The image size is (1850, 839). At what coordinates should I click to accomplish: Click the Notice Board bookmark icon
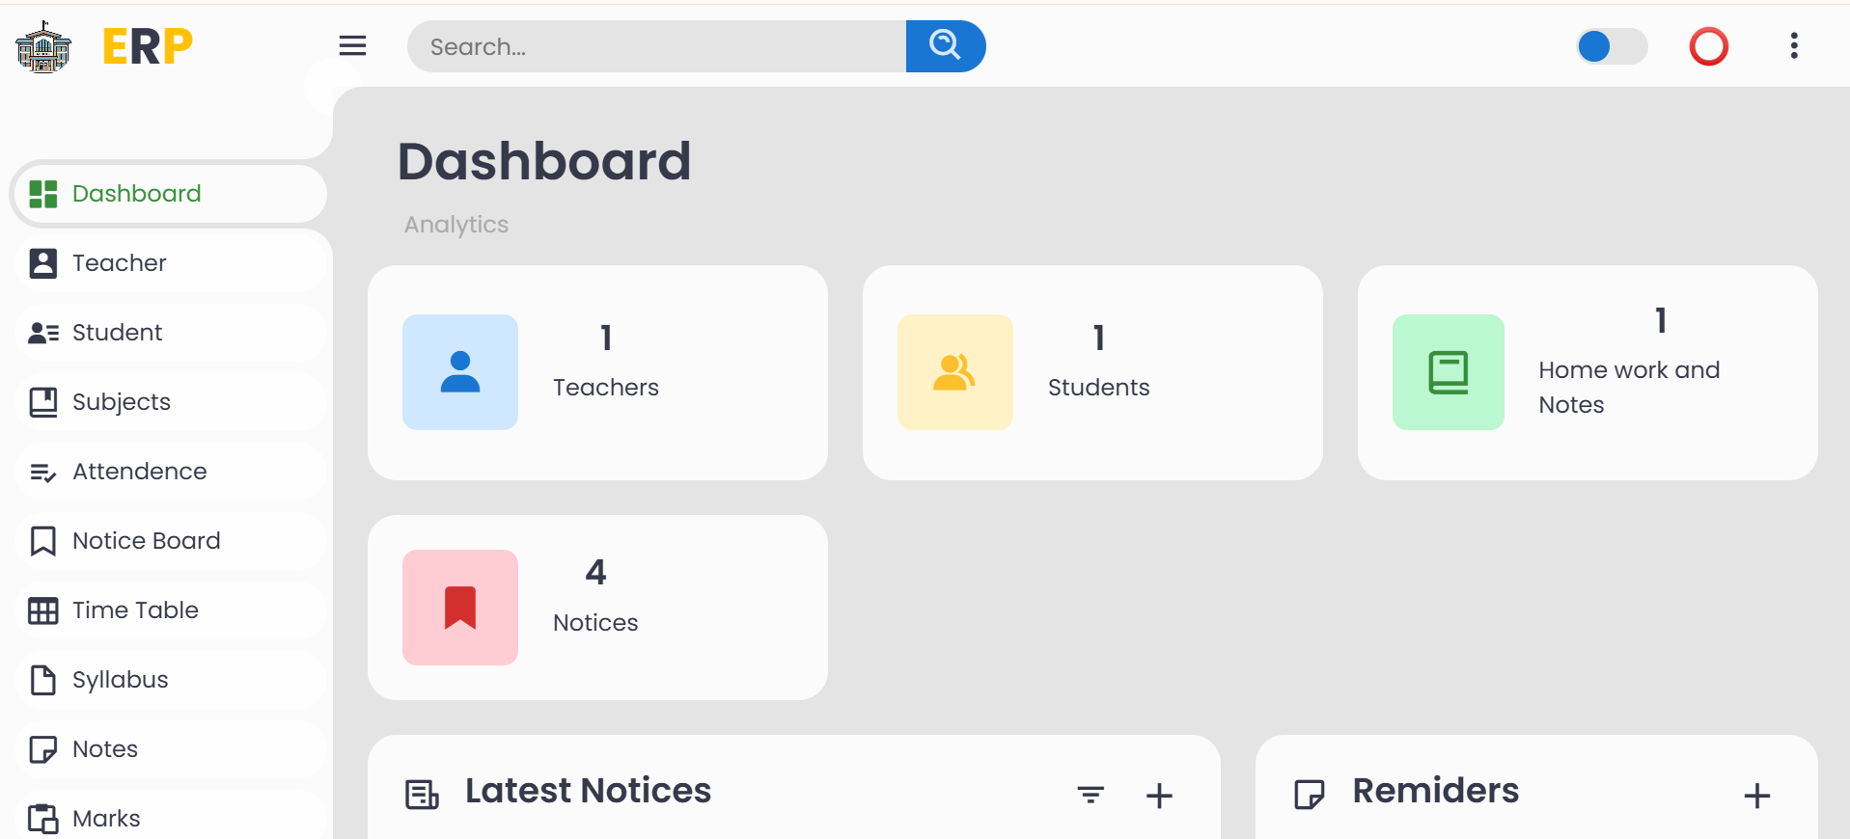point(43,541)
